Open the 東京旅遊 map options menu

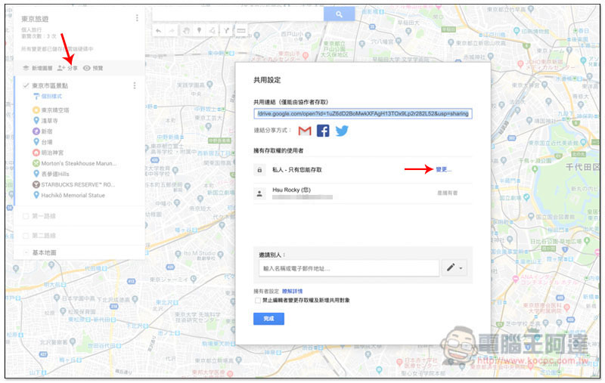(137, 18)
